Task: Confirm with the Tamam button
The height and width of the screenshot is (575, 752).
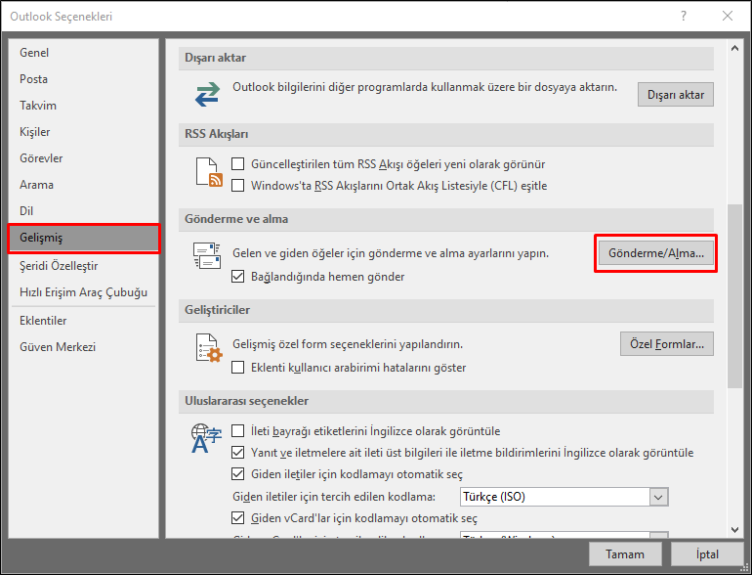Action: coord(625,554)
